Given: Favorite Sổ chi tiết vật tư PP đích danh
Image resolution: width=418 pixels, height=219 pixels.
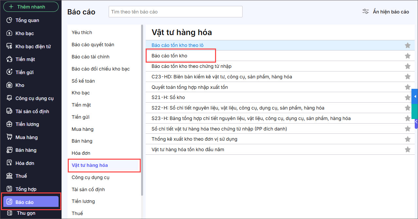Looking at the screenshot, I should point(408,129).
